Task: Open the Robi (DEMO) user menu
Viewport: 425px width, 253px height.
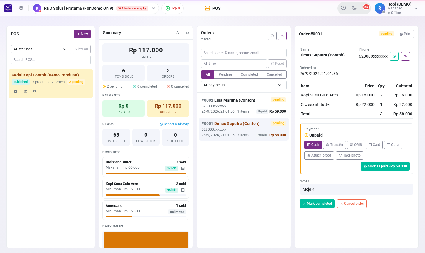Action: point(396,8)
